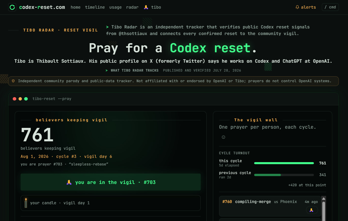Click the 'CYCLE TURNOUT' label

[234, 153]
